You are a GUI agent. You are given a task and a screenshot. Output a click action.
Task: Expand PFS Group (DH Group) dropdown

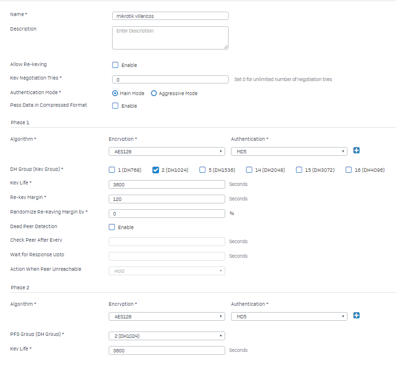pyautogui.click(x=167, y=336)
